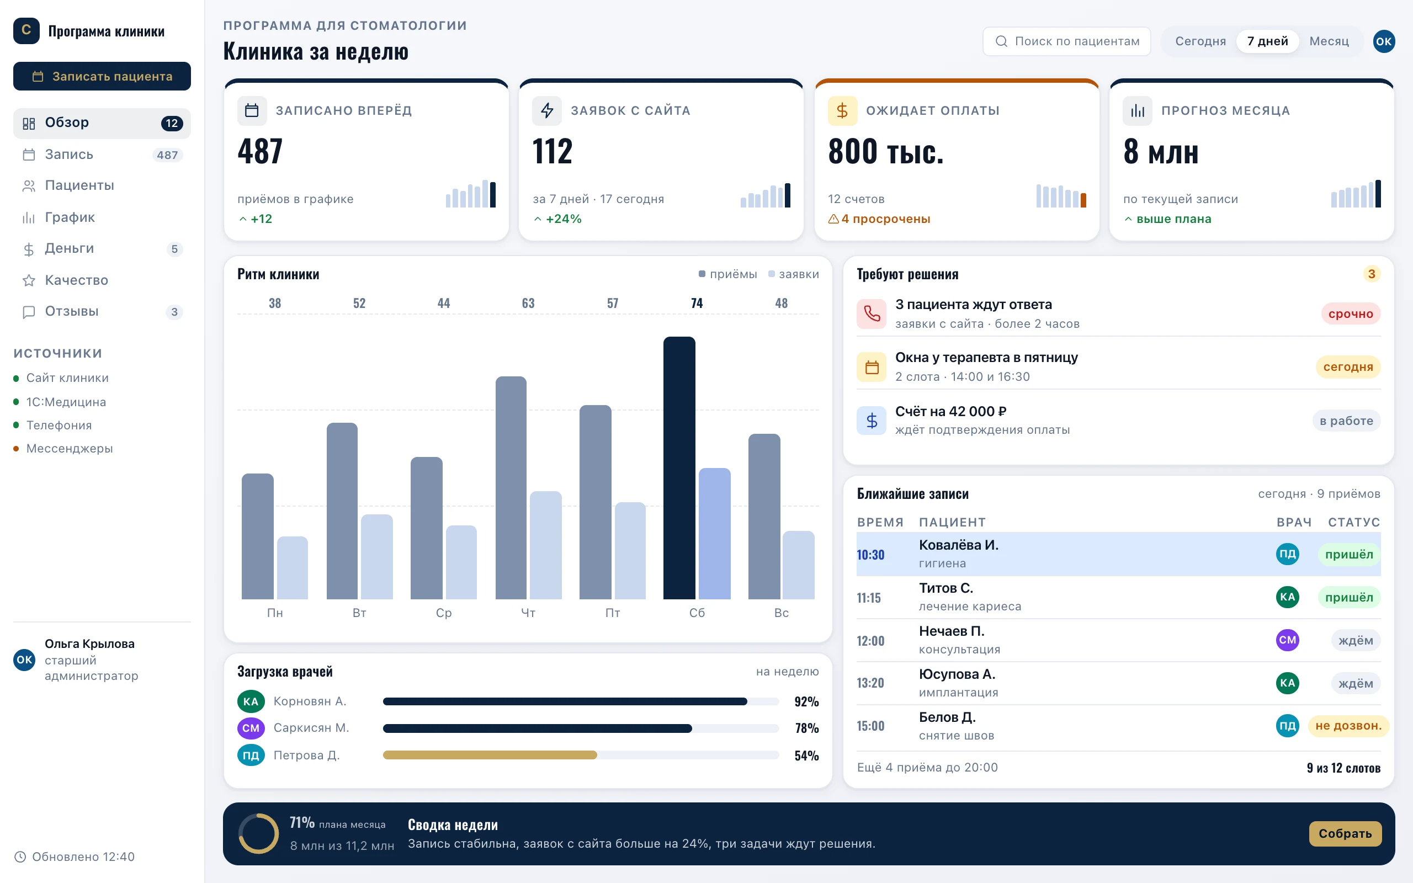This screenshot has height=883, width=1413.
Task: Click the КА avatar beside Корновян А.
Action: [251, 701]
